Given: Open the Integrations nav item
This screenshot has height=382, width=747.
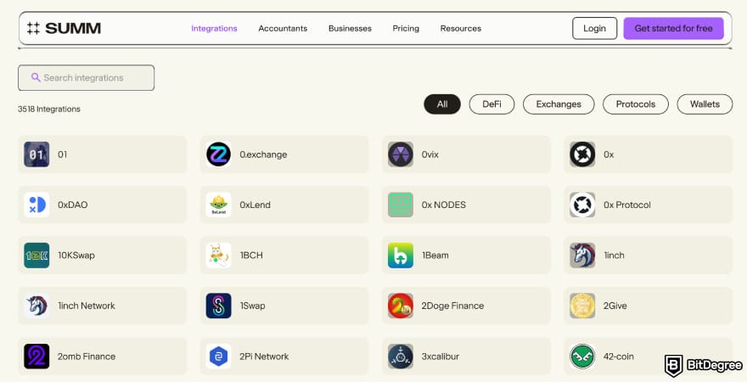Looking at the screenshot, I should coord(215,29).
